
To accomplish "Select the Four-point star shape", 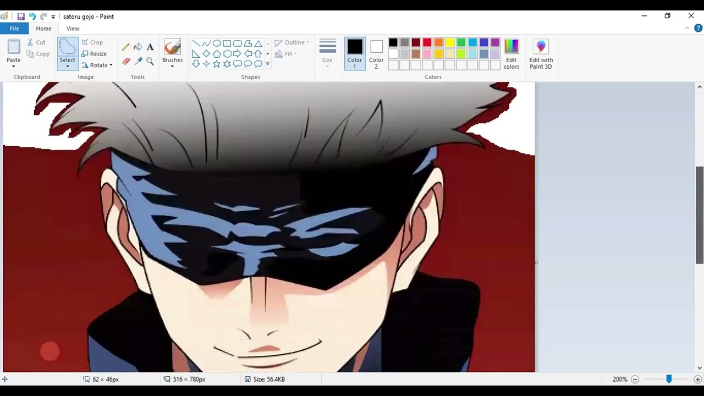I will pos(206,64).
